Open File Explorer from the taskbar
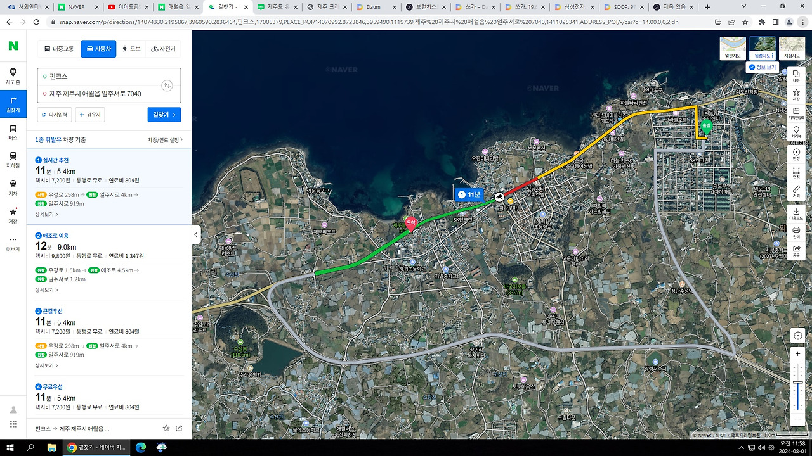The image size is (812, 456). (52, 447)
